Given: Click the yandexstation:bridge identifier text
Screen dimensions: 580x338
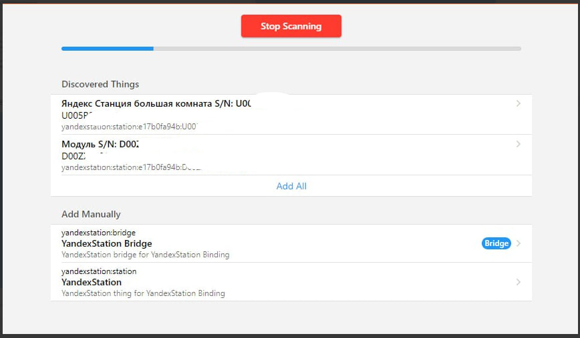Looking at the screenshot, I should (98, 233).
